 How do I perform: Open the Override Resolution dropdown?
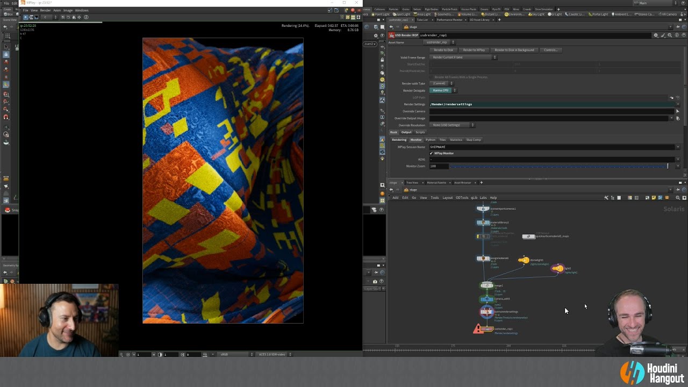[453, 125]
